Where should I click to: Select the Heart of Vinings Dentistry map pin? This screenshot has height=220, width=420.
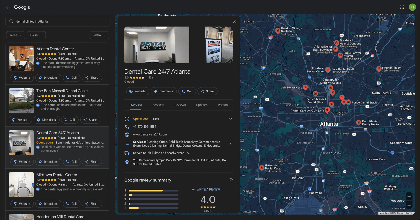(x=278, y=30)
